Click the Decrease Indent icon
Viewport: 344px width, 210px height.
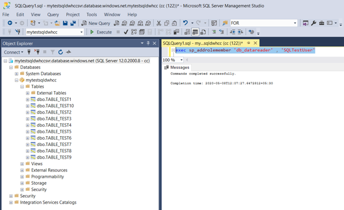click(x=233, y=32)
